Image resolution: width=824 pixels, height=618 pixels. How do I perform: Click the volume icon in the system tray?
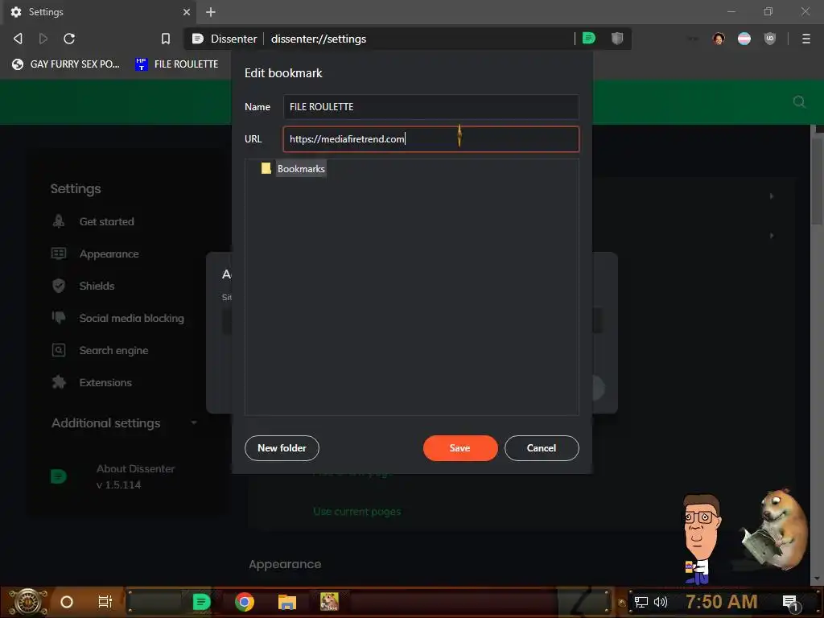pyautogui.click(x=661, y=602)
